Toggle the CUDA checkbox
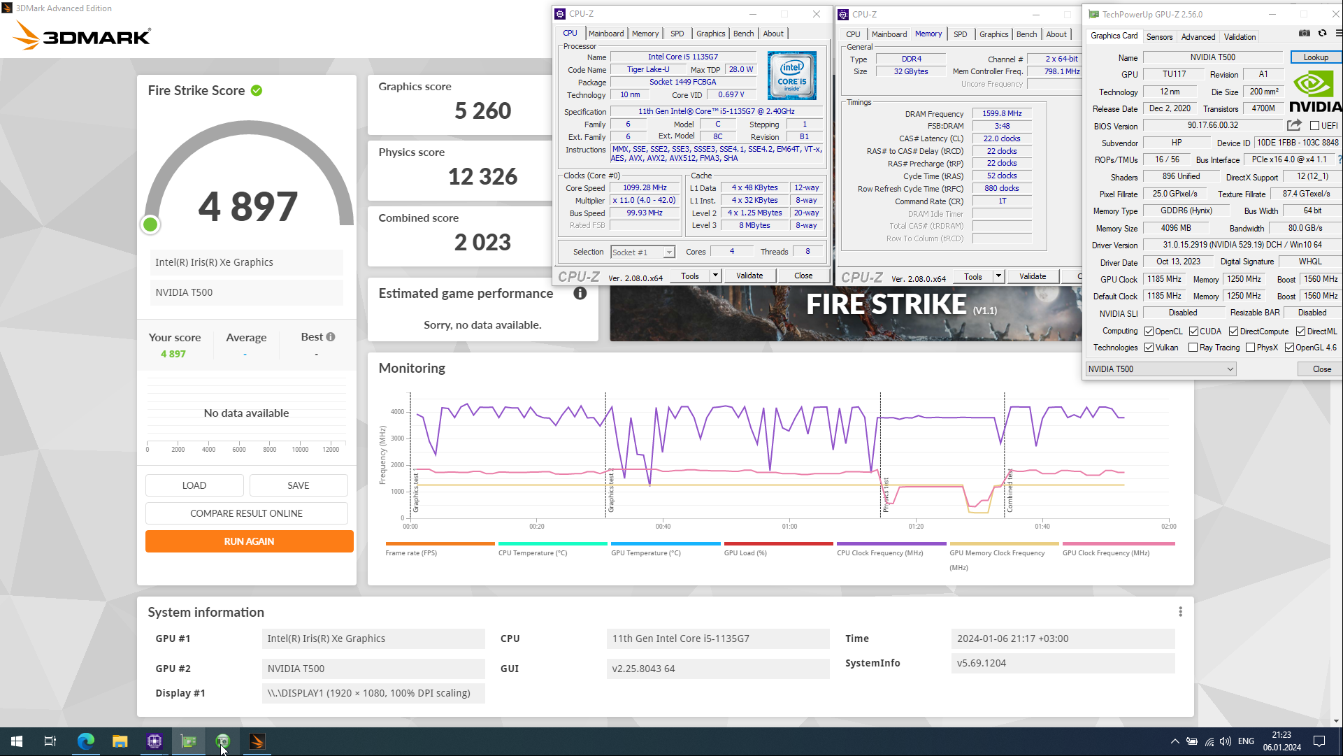Viewport: 1343px width, 756px height. (x=1193, y=331)
